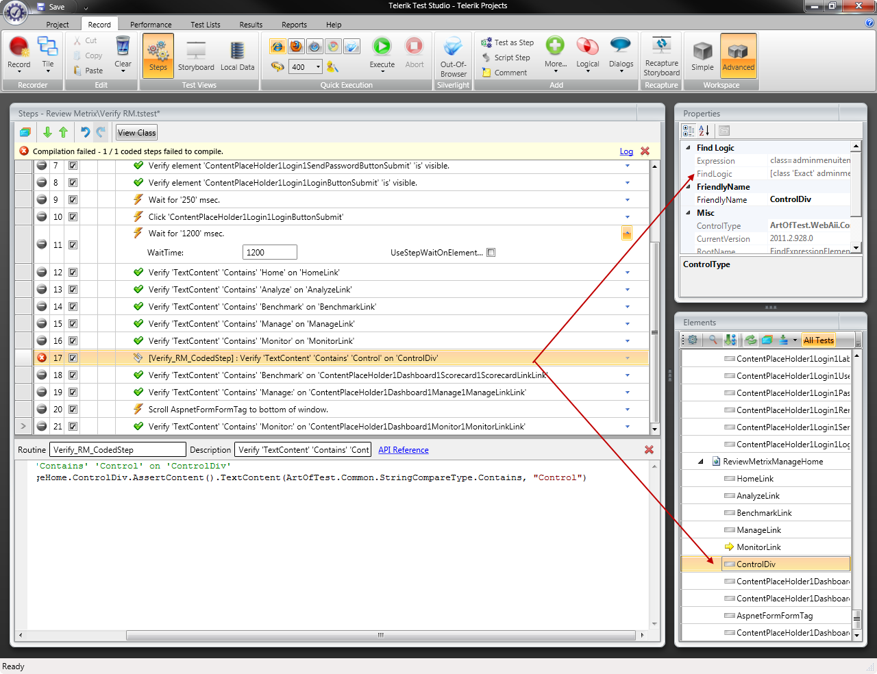Open the Local Data view
Screen dimensions: 877x674
pyautogui.click(x=237, y=55)
